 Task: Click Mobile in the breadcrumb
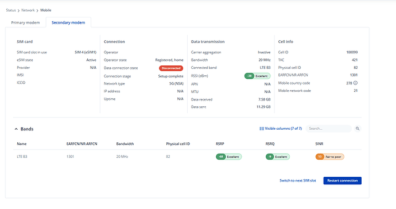click(46, 10)
